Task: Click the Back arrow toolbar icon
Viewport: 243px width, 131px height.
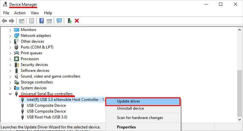Action: 4,21
